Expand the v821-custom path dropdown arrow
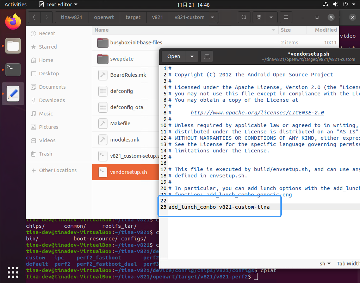Image resolution: width=360 pixels, height=283 pixels. click(x=212, y=17)
